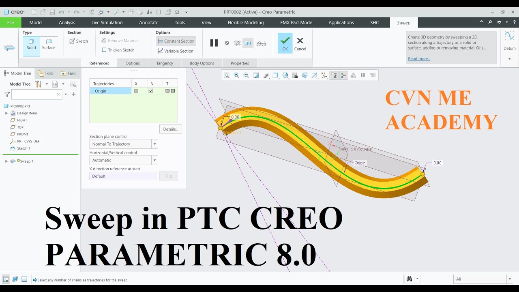Click the Redo arrow in quick access toolbar
This screenshot has height=292, width=519.
pos(76,12)
